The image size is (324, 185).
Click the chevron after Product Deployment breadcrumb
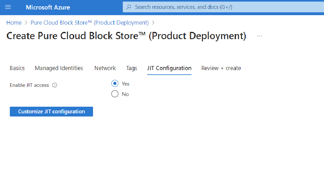[x=153, y=22]
